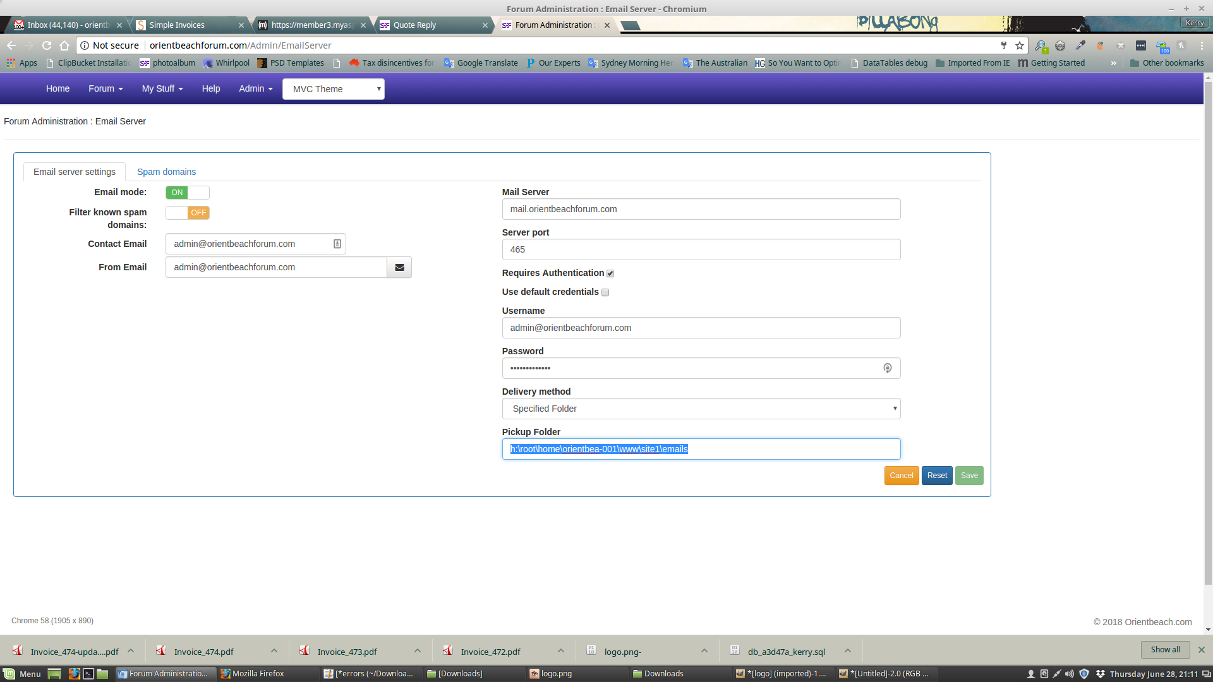Image resolution: width=1213 pixels, height=682 pixels.
Task: Switch to the Spam domains tab
Action: (x=166, y=172)
